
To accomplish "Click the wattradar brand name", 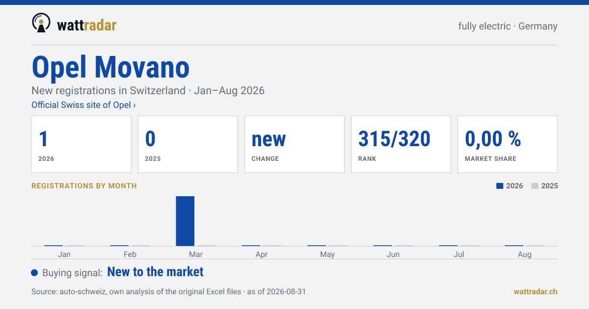I will (x=87, y=25).
